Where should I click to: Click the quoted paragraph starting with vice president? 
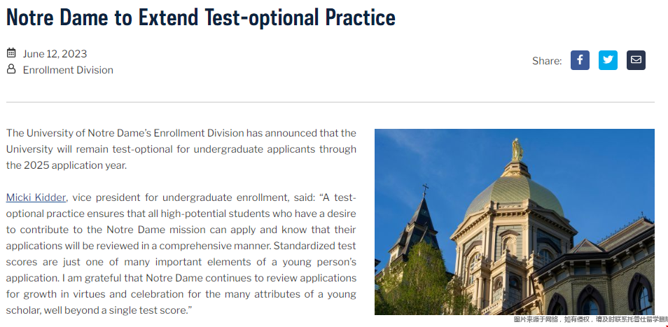(x=181, y=253)
